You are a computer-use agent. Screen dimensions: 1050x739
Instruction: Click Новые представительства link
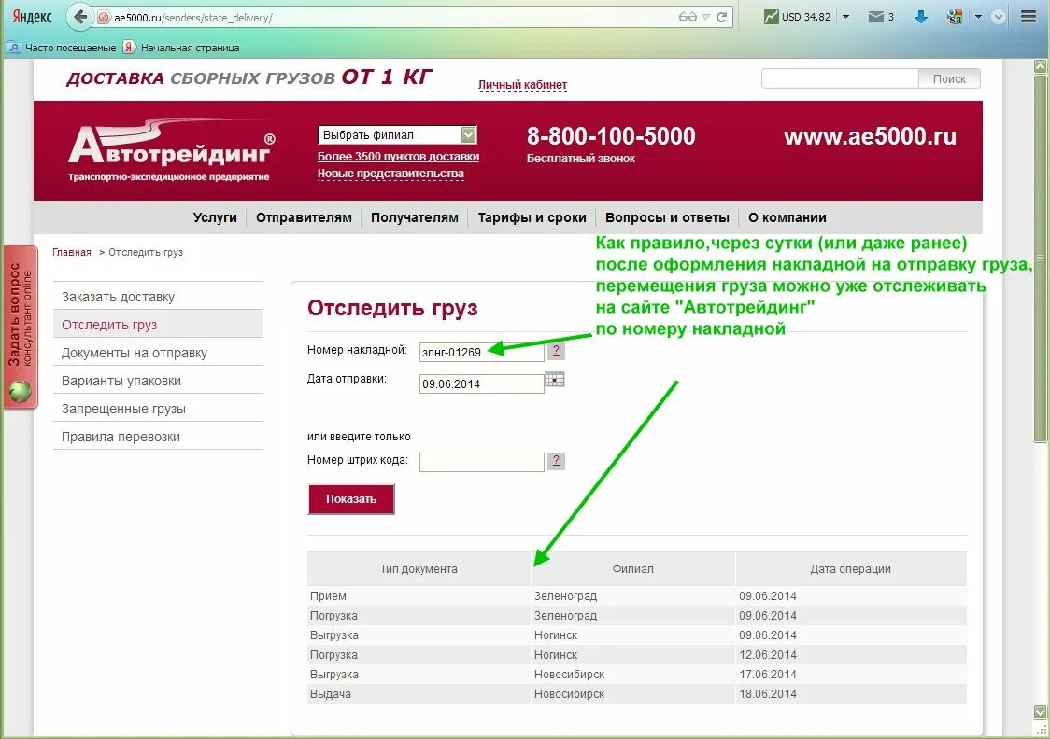tap(390, 174)
